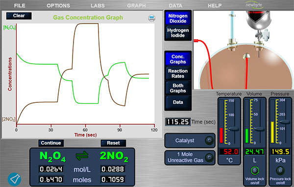
Task: Open the FILE menu
Action: [x=20, y=5]
